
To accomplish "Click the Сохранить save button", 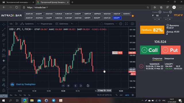I will (x=107, y=24).
